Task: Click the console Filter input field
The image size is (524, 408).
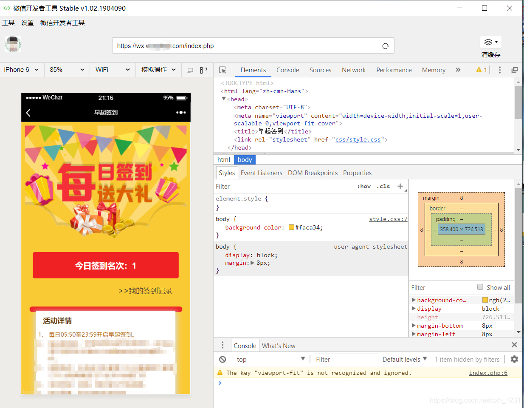Action: (x=346, y=359)
